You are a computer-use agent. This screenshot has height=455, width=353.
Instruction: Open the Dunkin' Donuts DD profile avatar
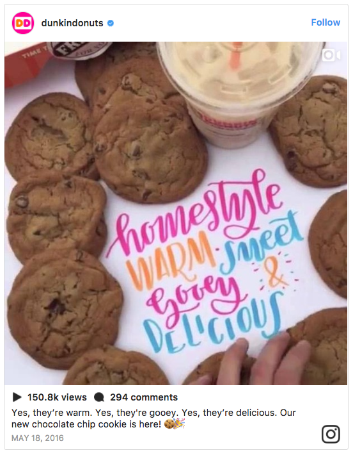click(23, 23)
